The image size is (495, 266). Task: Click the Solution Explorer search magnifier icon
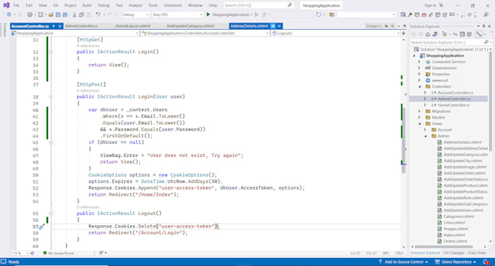(x=486, y=42)
